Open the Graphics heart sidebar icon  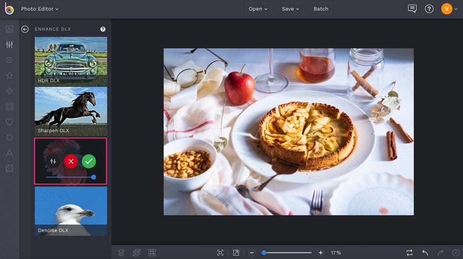[x=9, y=122]
